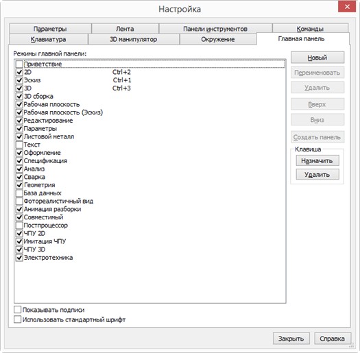
Task: Click the Закрыть button
Action: pos(291,339)
